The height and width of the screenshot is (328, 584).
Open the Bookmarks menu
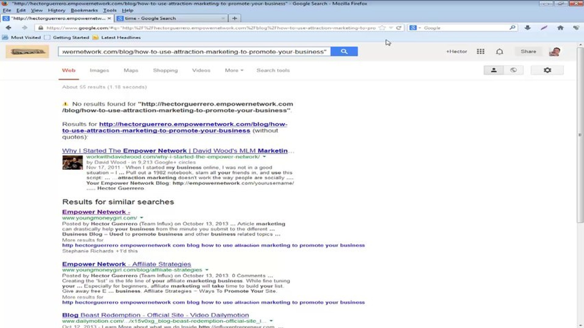[x=84, y=10]
